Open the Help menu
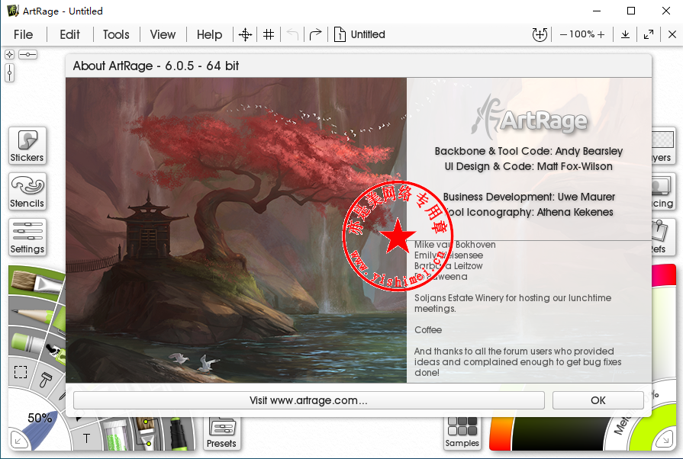The height and width of the screenshot is (459, 683). click(x=209, y=34)
